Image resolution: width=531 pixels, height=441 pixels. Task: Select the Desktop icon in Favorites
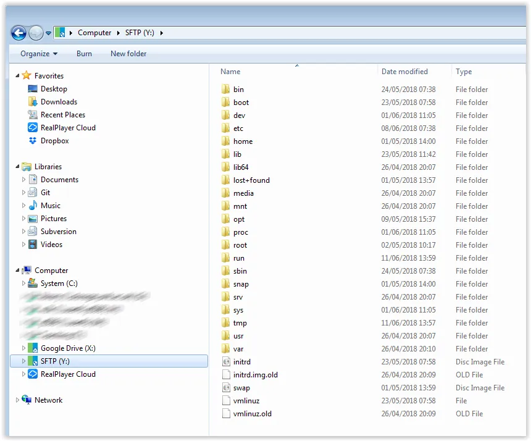point(33,89)
